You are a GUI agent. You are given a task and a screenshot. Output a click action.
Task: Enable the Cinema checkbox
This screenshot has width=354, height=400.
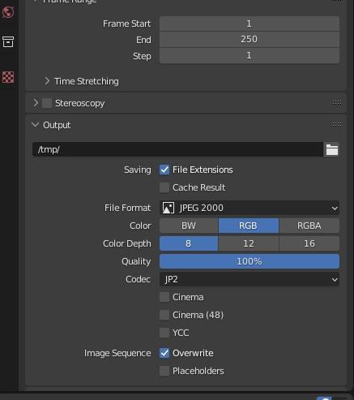[x=164, y=297]
